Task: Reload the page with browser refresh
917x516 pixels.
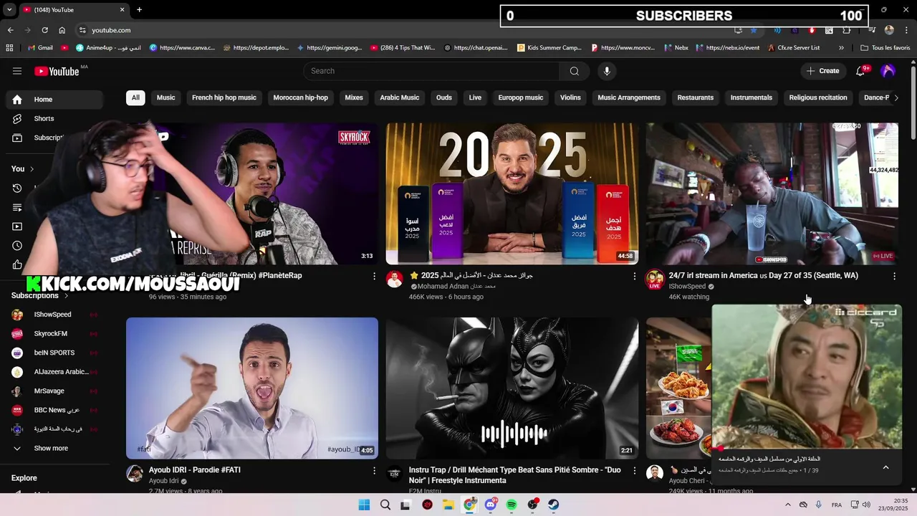Action: click(44, 30)
